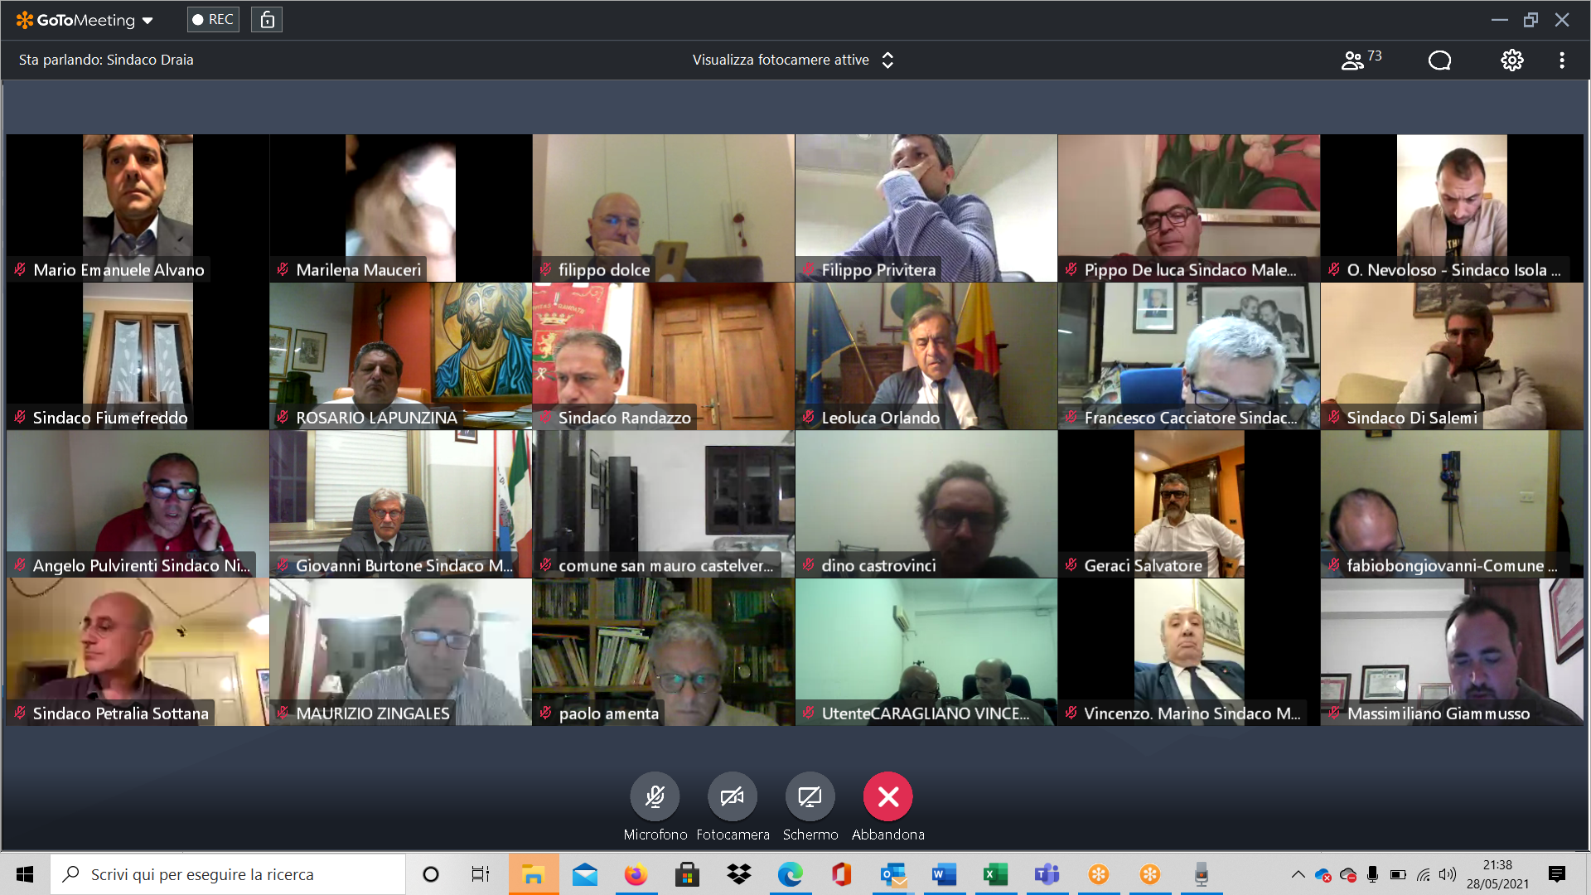Open the clock showing 21:38
Image resolution: width=1591 pixels, height=895 pixels.
point(1497,874)
